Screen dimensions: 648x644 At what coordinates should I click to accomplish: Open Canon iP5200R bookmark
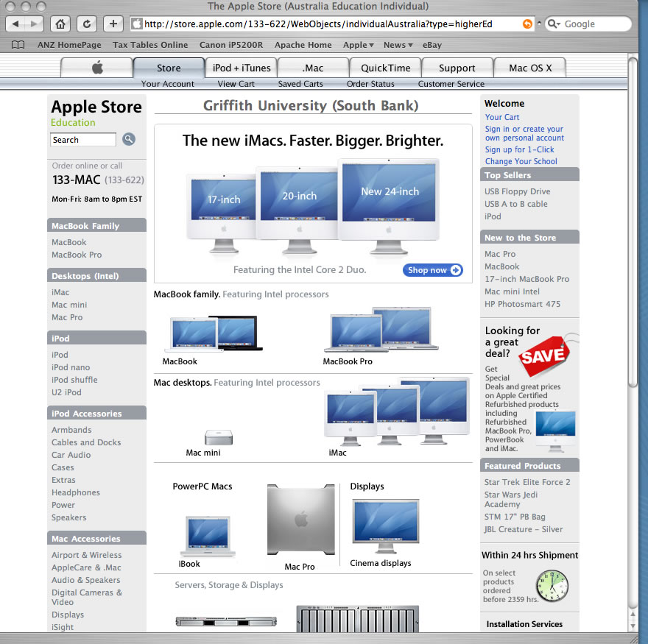click(x=231, y=45)
